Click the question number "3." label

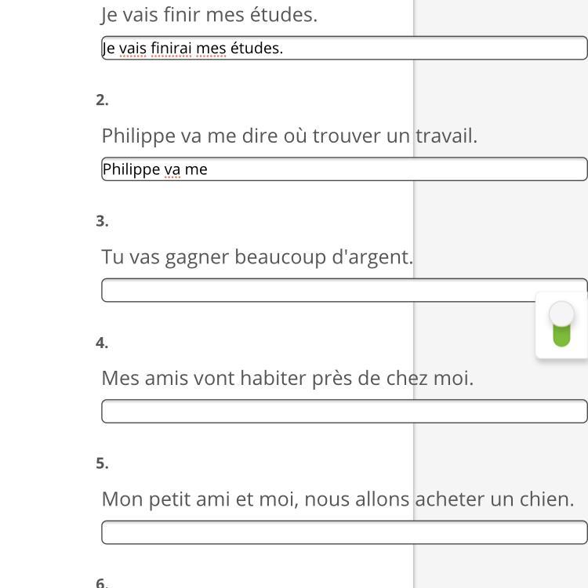click(x=102, y=221)
